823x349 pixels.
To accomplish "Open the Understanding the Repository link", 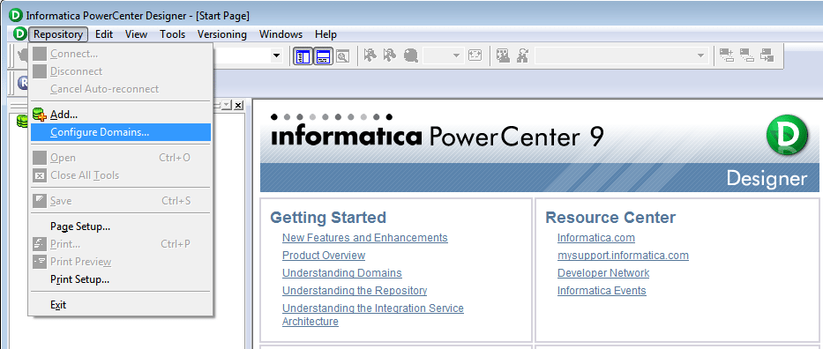I will (x=355, y=290).
